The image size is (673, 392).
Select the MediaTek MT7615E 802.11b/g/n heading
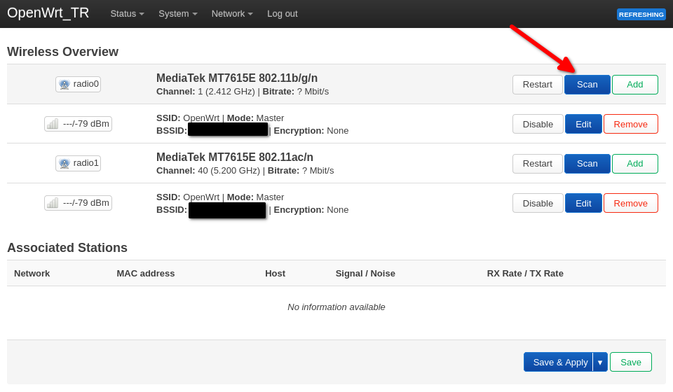[237, 78]
